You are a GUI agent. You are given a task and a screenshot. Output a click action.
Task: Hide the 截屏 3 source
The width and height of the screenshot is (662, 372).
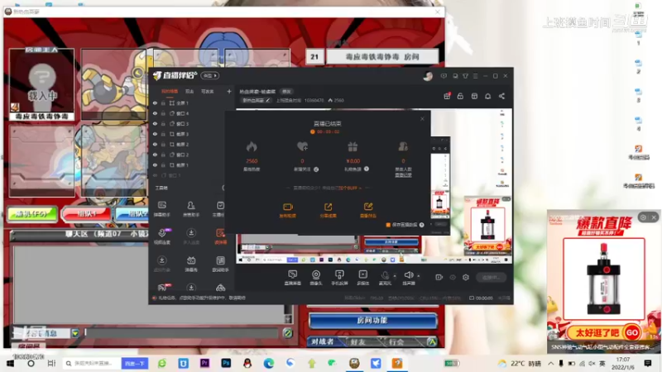tap(155, 134)
